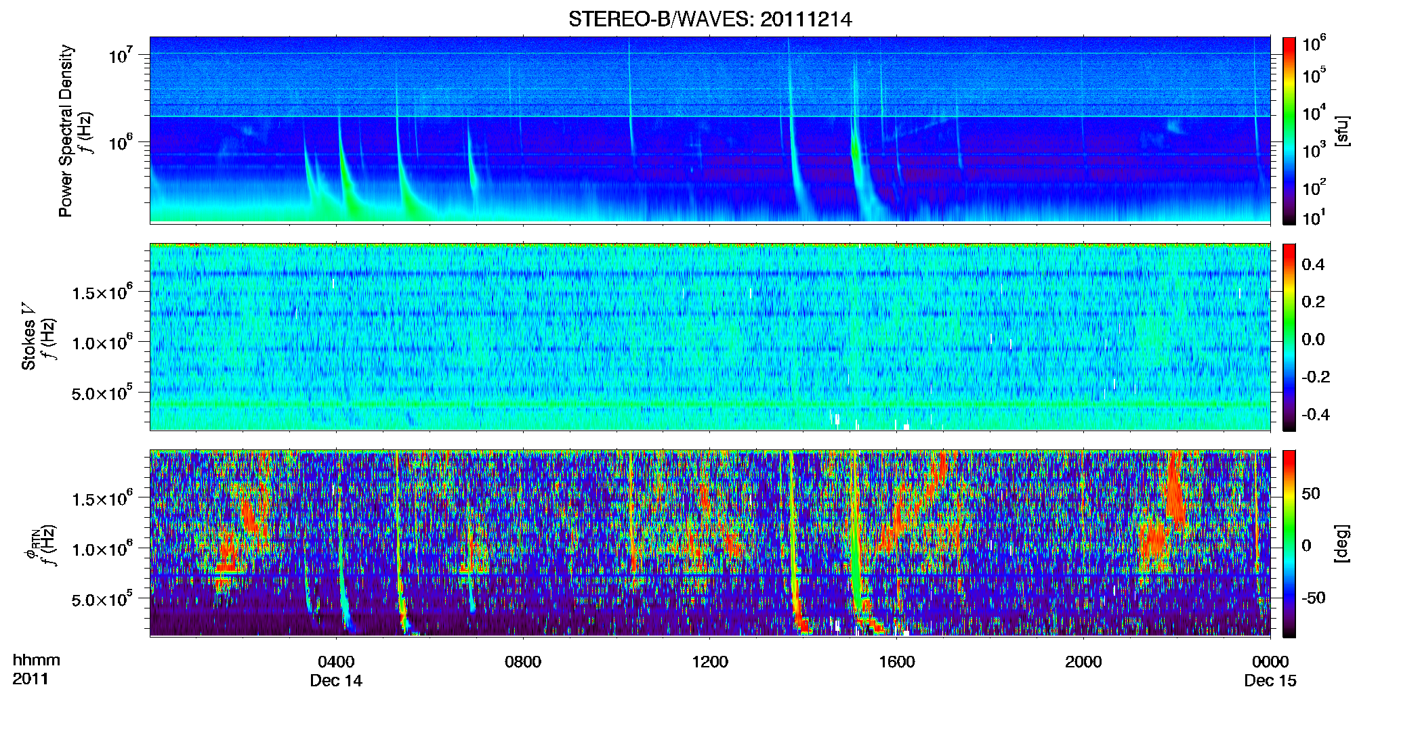Screen dimensions: 1420x731
Task: Click the 0000 time tick label
Action: (x=1270, y=661)
